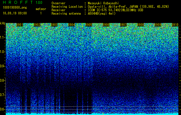This screenshot has height=115, width=181.
Task: Click the 0901 time marker label
Action: tap(20, 25)
